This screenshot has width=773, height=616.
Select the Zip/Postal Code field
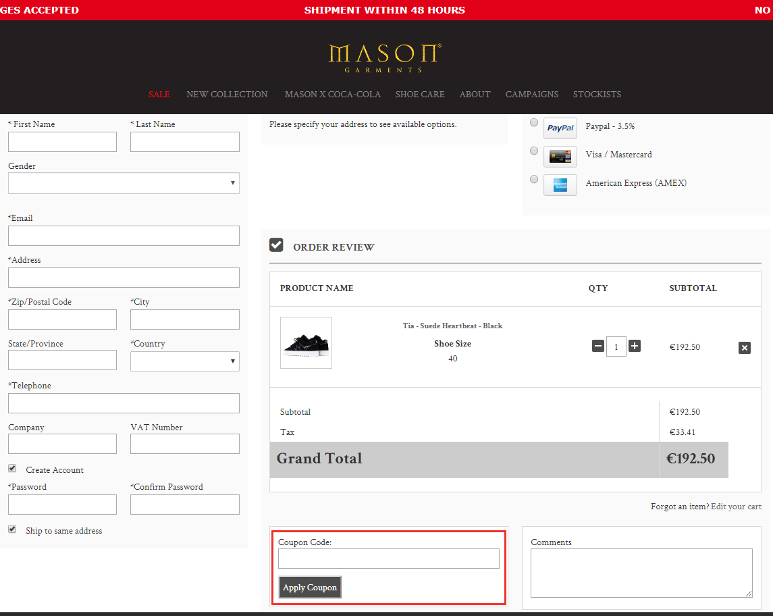63,319
